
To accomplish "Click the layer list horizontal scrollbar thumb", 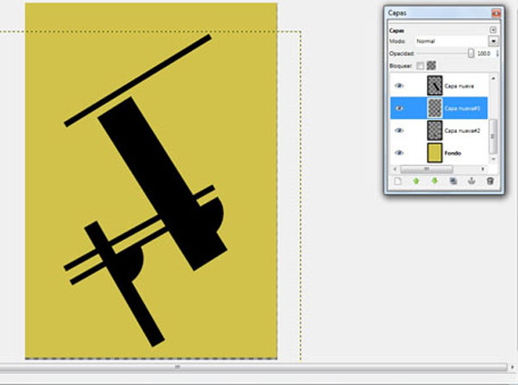I will 426,168.
